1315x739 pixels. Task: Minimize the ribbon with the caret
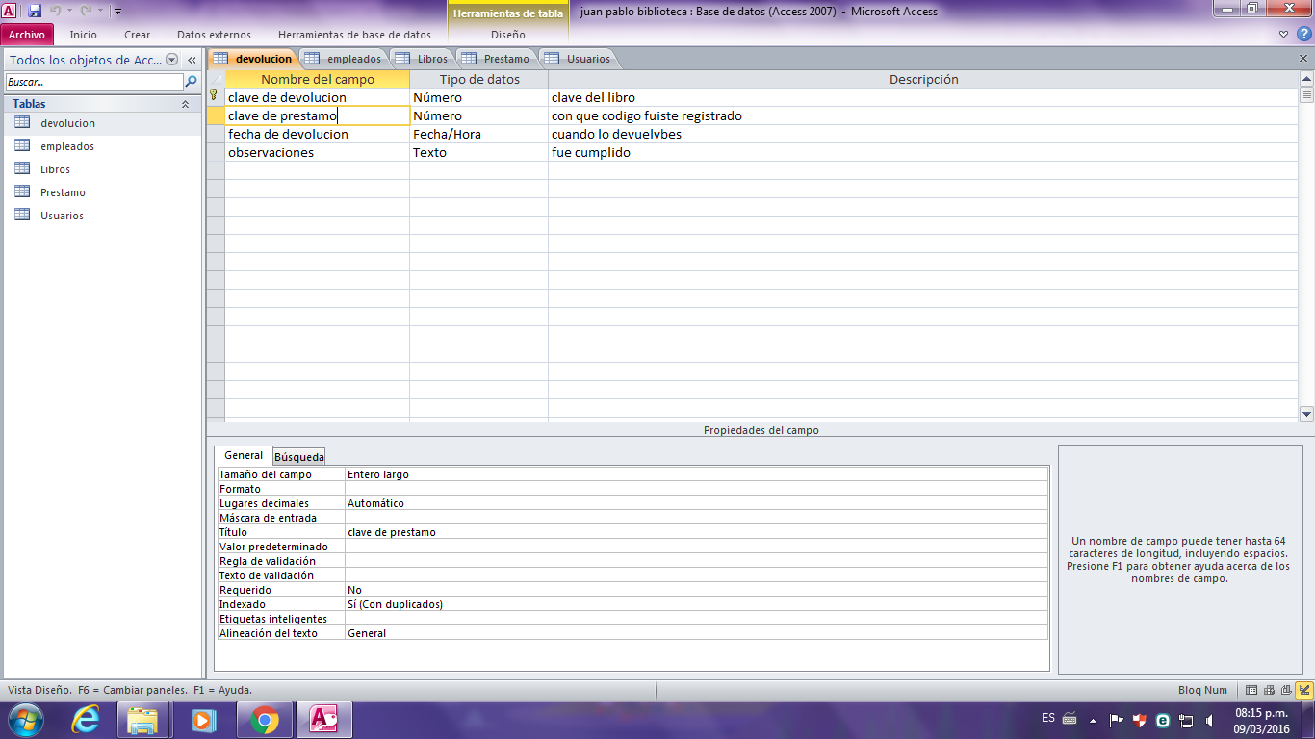click(1285, 35)
